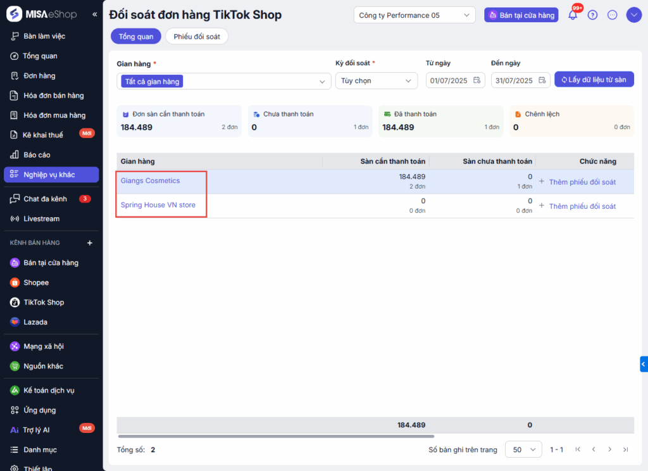Open the Đến ngày calendar icon
The image size is (648, 471).
(542, 80)
